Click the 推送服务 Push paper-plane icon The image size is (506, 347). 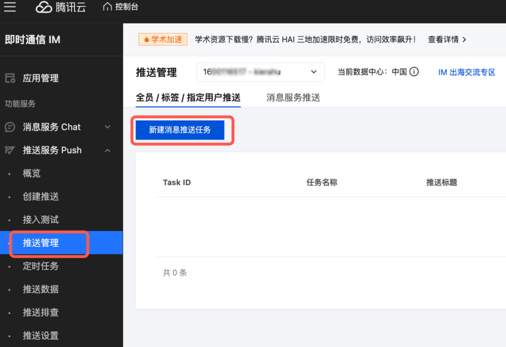(x=10, y=150)
